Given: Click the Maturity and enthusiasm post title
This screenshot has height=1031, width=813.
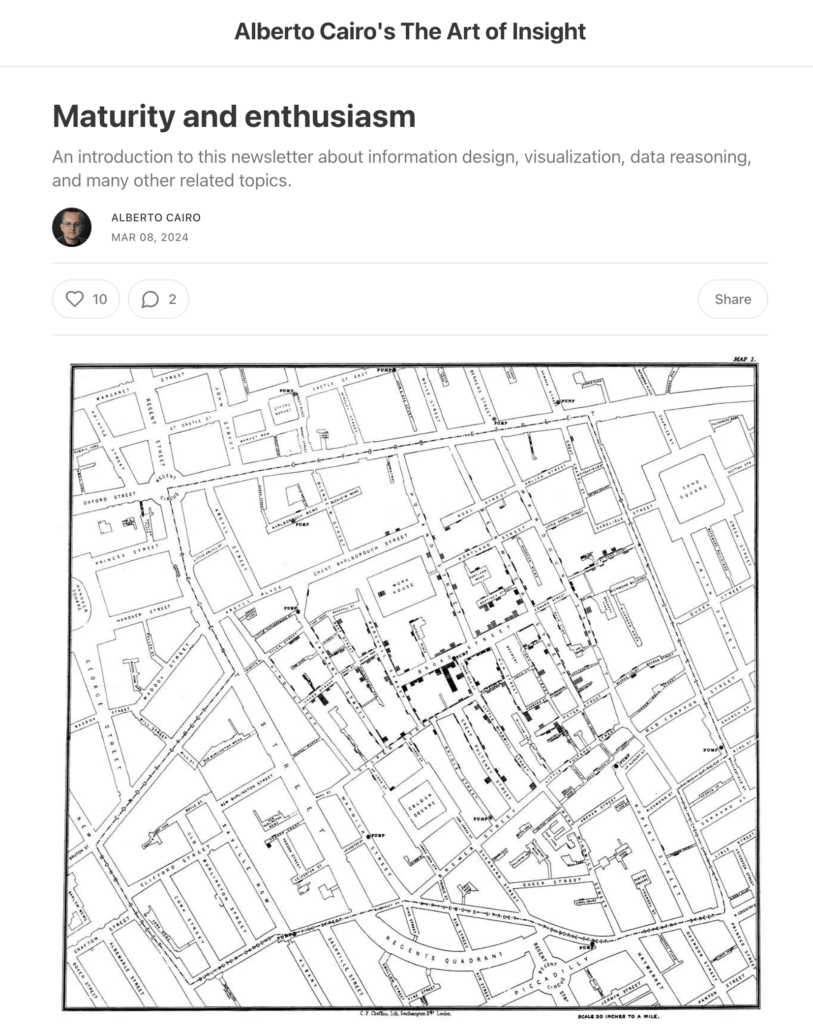Looking at the screenshot, I should [234, 117].
